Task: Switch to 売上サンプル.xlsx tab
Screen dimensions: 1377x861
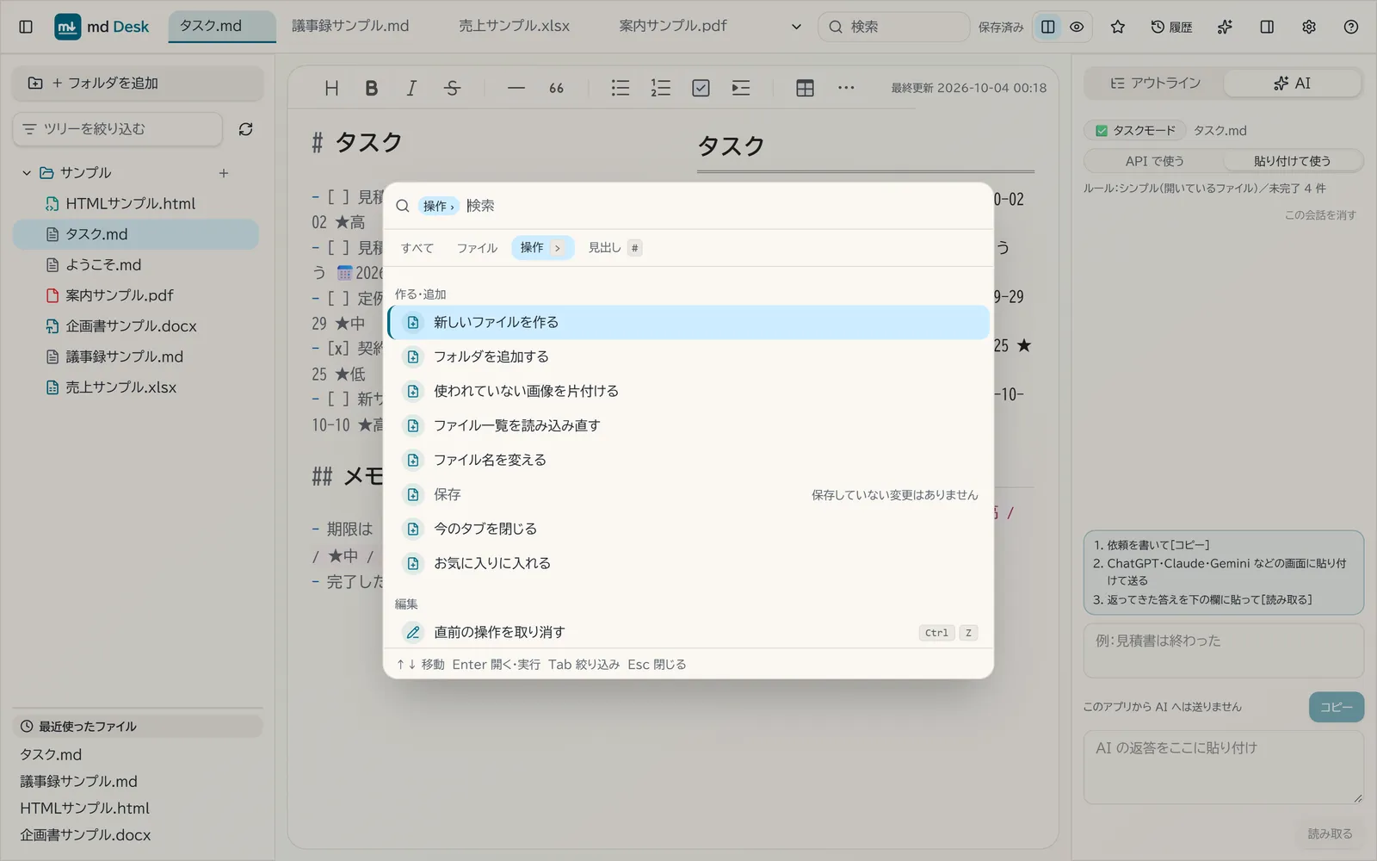Action: (x=514, y=26)
